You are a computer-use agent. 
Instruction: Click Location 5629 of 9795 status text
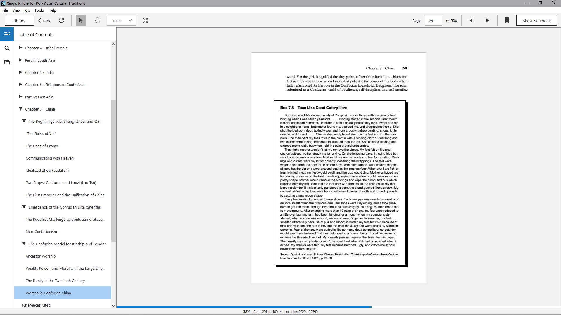point(301,311)
